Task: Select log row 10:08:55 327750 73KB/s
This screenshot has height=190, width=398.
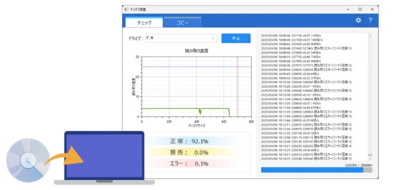Action: pyautogui.click(x=291, y=57)
